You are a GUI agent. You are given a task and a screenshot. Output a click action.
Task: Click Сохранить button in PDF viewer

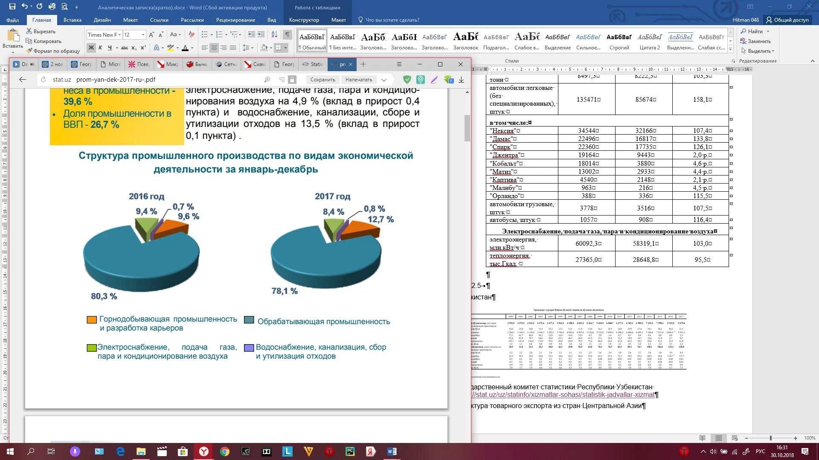[x=322, y=80]
